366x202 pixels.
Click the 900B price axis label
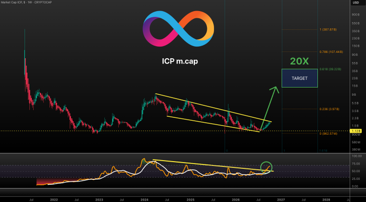coord(355,15)
